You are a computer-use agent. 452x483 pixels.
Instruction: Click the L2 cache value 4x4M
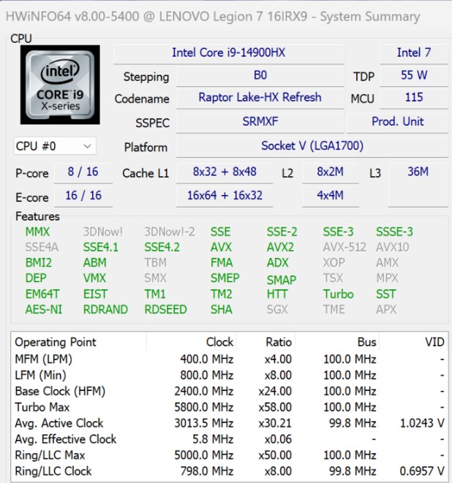coord(330,196)
